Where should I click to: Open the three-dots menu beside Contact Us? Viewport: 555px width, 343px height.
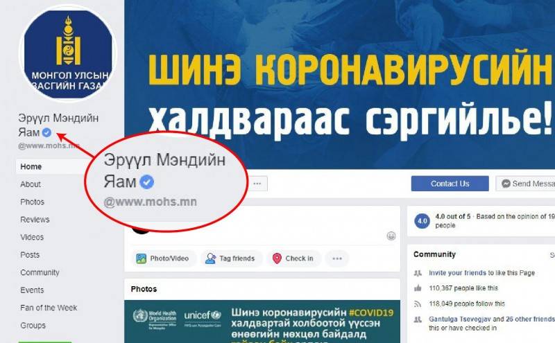[257, 184]
